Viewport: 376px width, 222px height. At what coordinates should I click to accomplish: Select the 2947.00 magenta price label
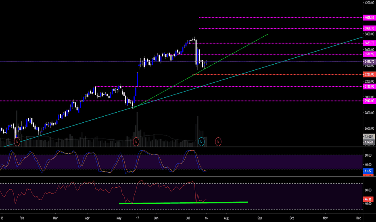point(369,101)
